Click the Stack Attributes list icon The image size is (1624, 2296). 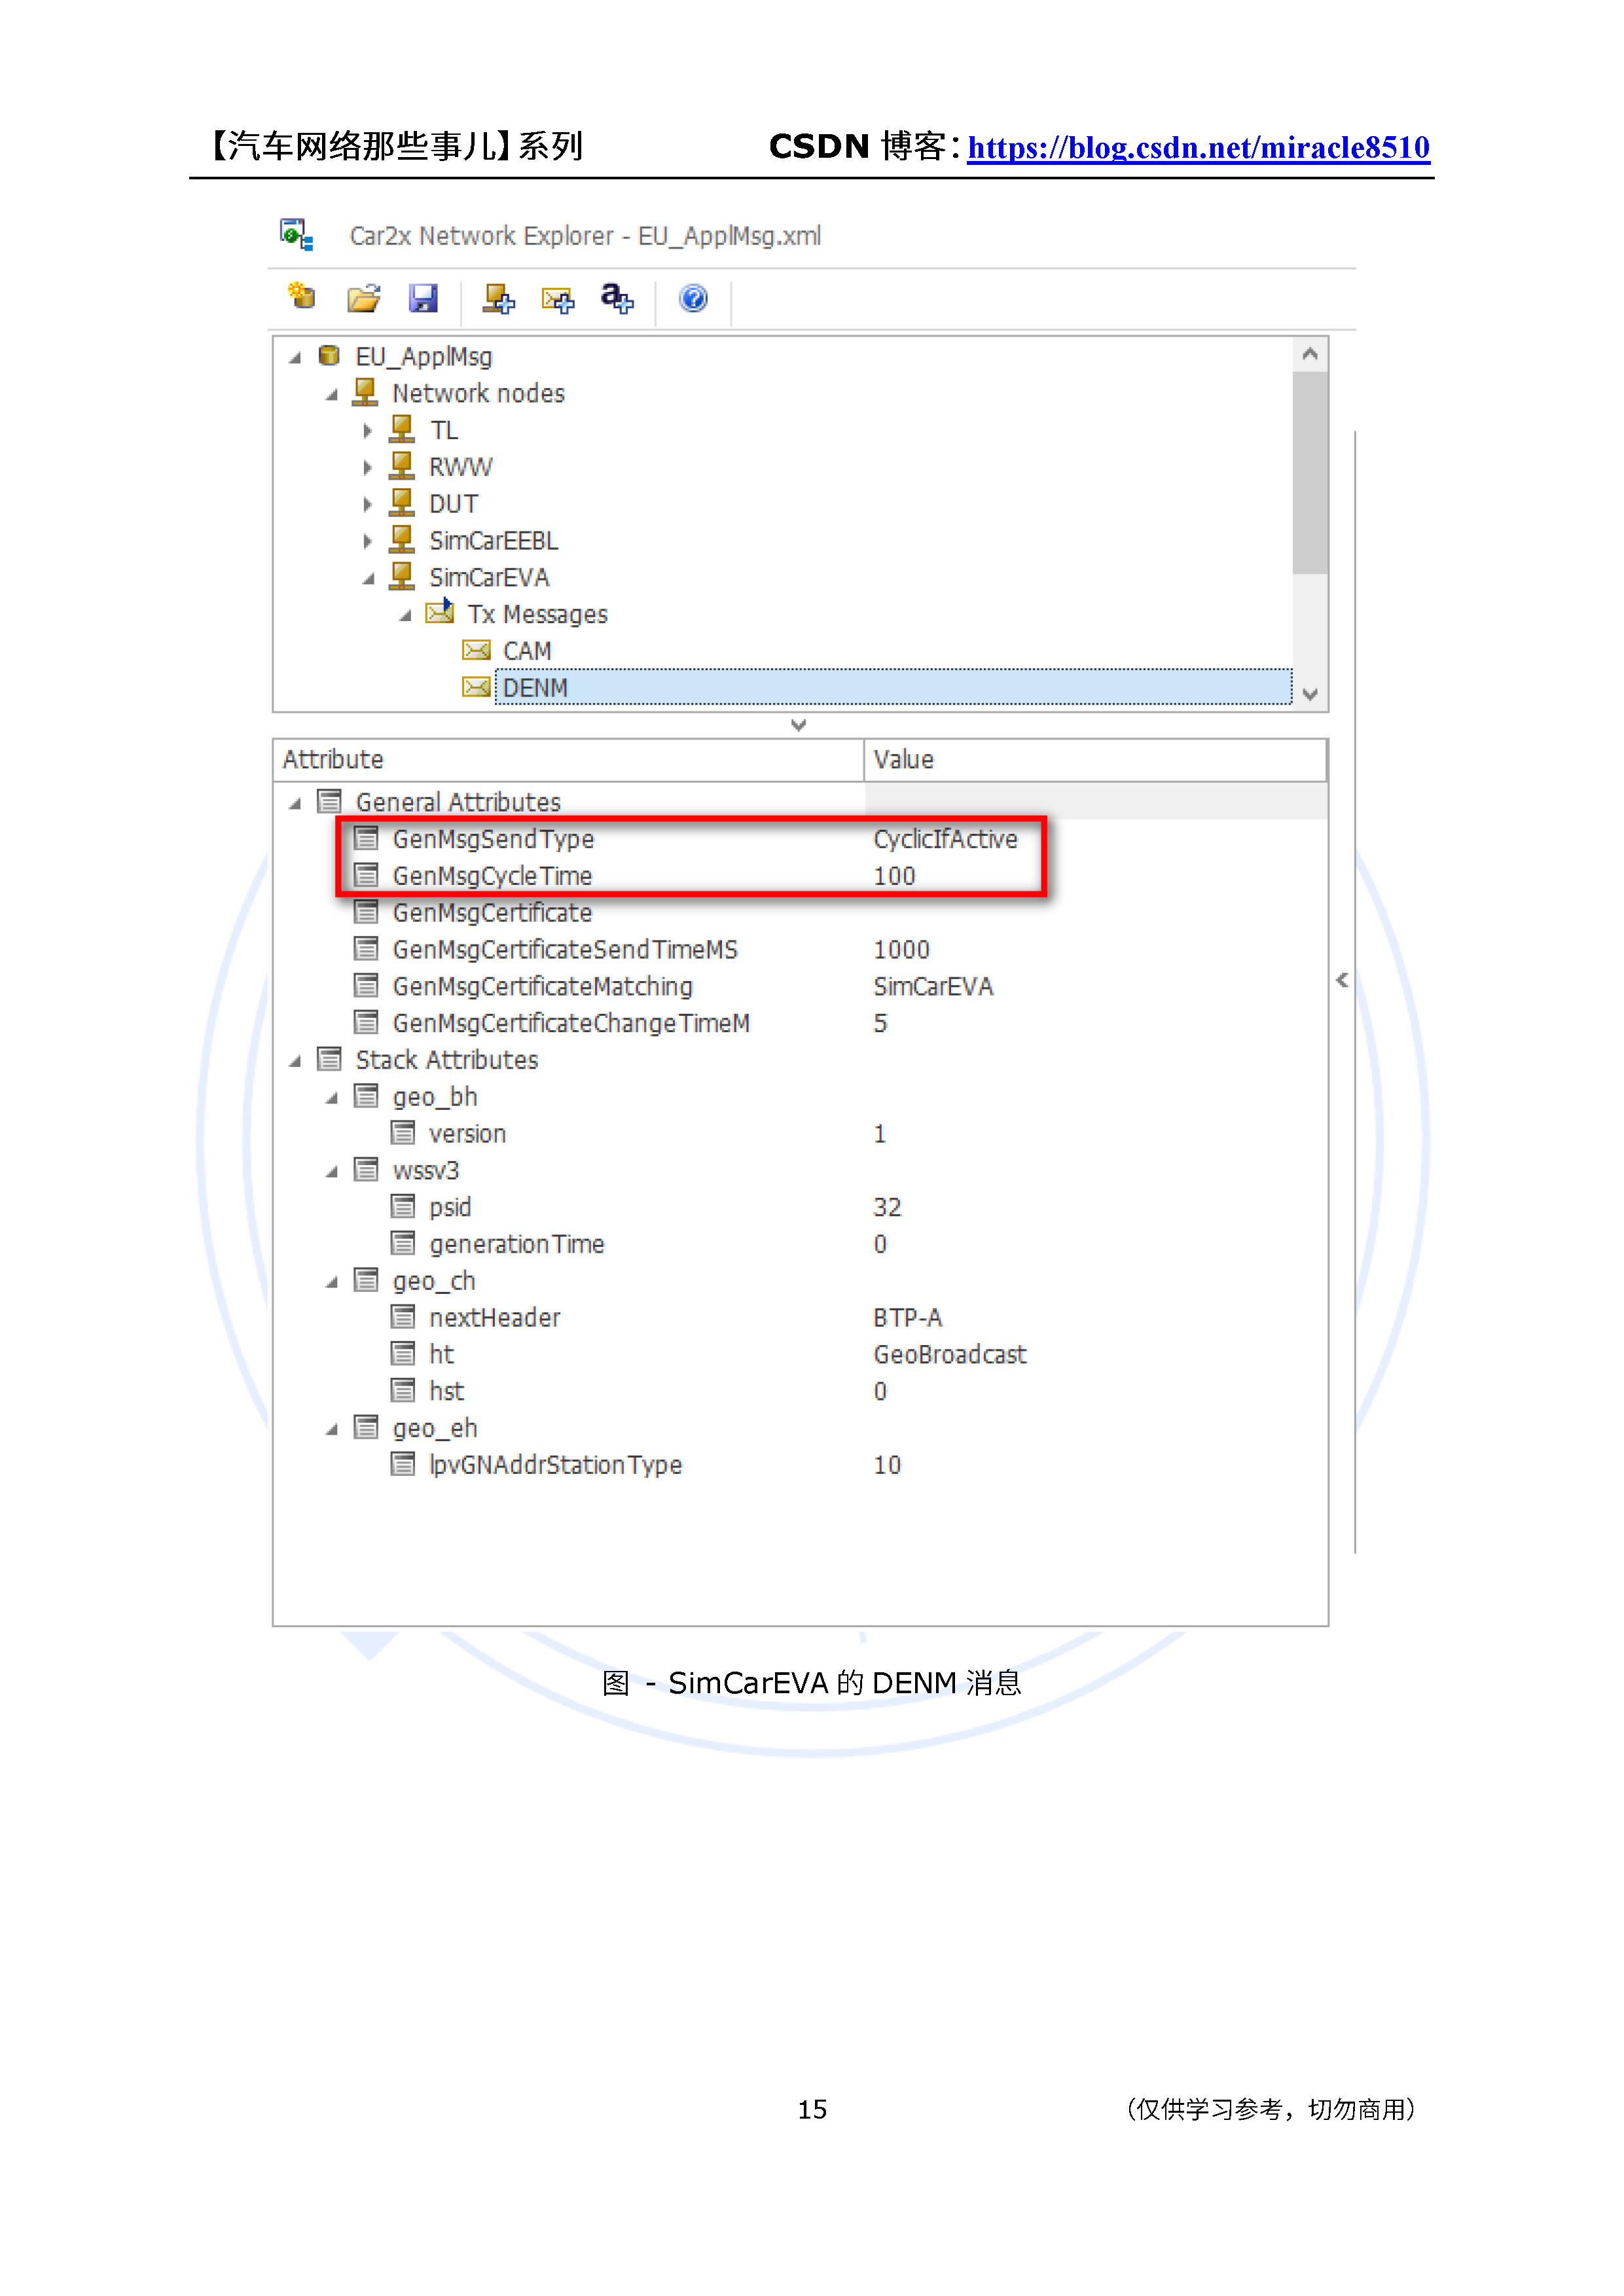pos(329,1059)
